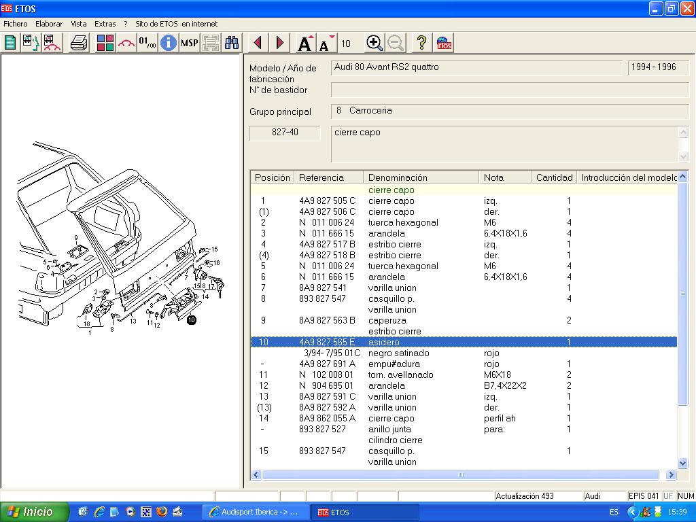Select row 8A9 827 563 B caperuza
696x522 pixels.
(464, 321)
